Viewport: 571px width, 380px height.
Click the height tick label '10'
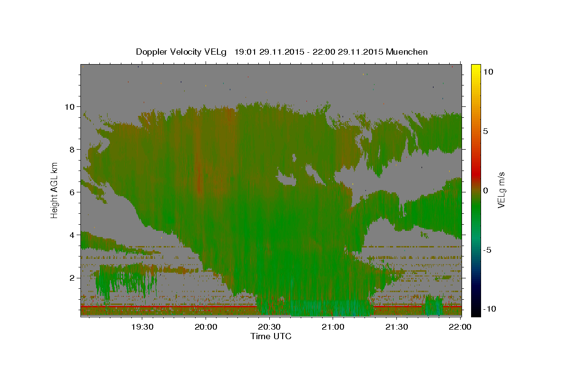point(70,106)
